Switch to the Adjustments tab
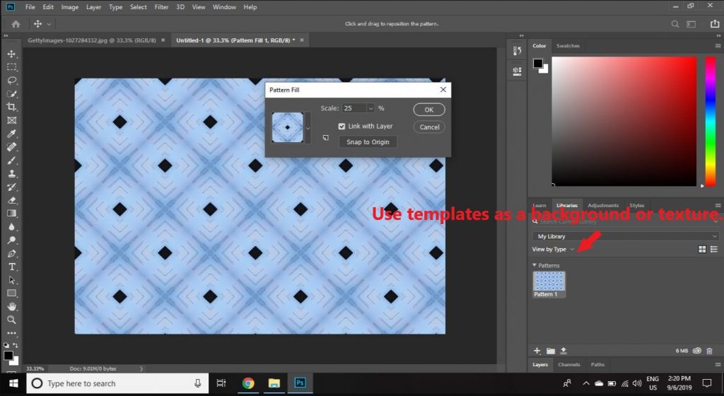The image size is (724, 396). pos(603,205)
